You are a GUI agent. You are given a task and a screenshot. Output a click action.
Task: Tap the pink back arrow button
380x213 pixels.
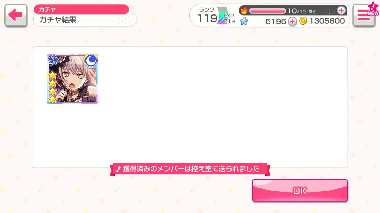(16, 16)
